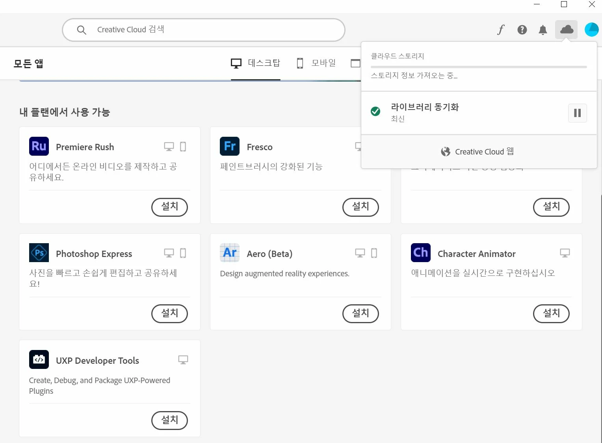Click the 스토리지 정보 가져오는 중 status text
The height and width of the screenshot is (443, 602).
[x=414, y=75]
